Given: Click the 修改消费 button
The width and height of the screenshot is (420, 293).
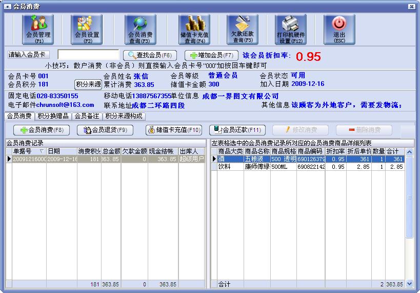Looking at the screenshot, I should pyautogui.click(x=301, y=130).
